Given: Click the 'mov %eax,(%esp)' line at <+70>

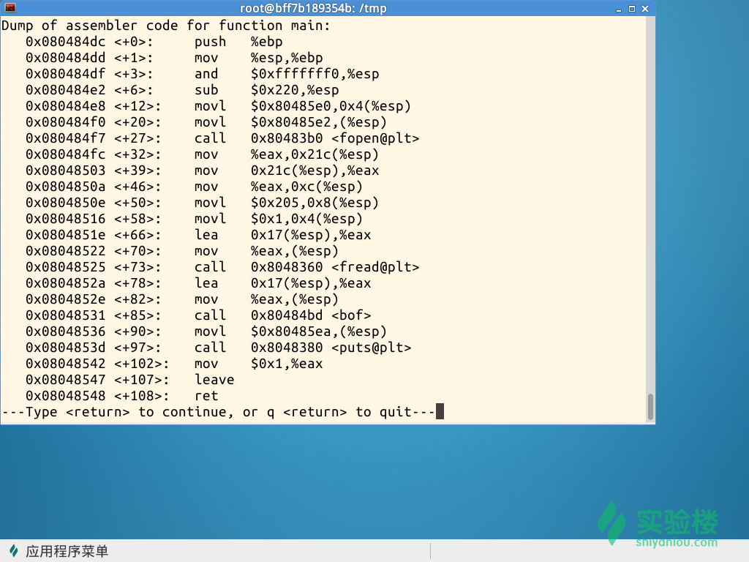Looking at the screenshot, I should click(x=182, y=251).
